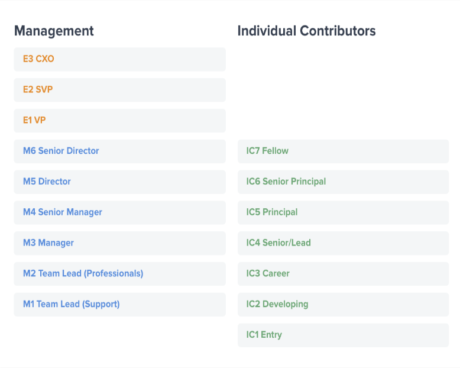460x368 pixels.
Task: Click the E3 CXO level row
Action: (119, 59)
